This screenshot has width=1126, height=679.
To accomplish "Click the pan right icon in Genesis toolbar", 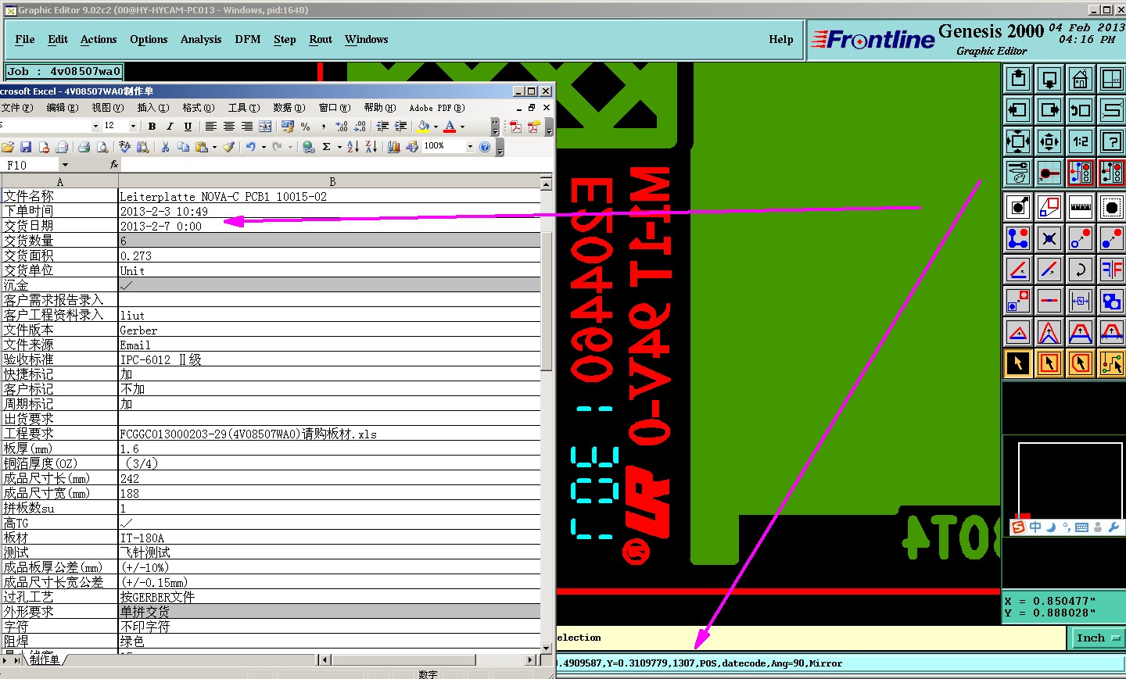I will (x=1049, y=110).
